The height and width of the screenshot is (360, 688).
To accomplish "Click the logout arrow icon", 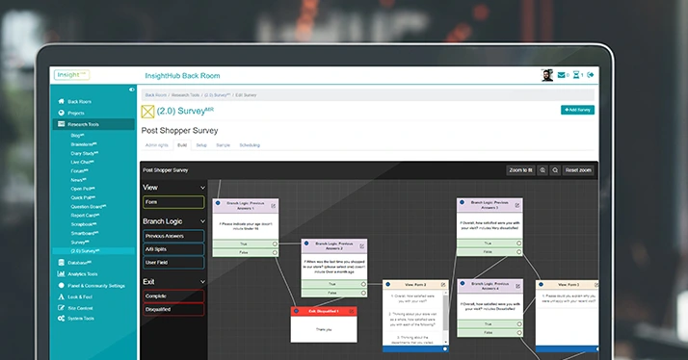I will [x=591, y=75].
